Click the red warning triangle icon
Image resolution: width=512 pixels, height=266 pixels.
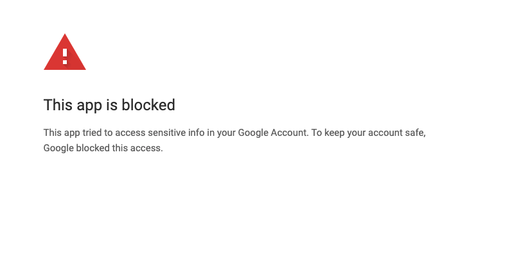click(x=64, y=54)
